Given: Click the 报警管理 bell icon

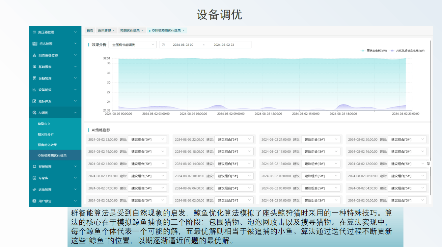Looking at the screenshot, I should click(35, 167).
